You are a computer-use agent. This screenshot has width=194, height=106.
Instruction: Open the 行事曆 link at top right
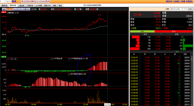click(183, 1)
